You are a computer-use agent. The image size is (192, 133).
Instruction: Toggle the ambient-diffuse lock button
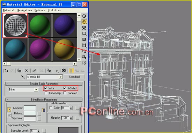tap(9, 110)
